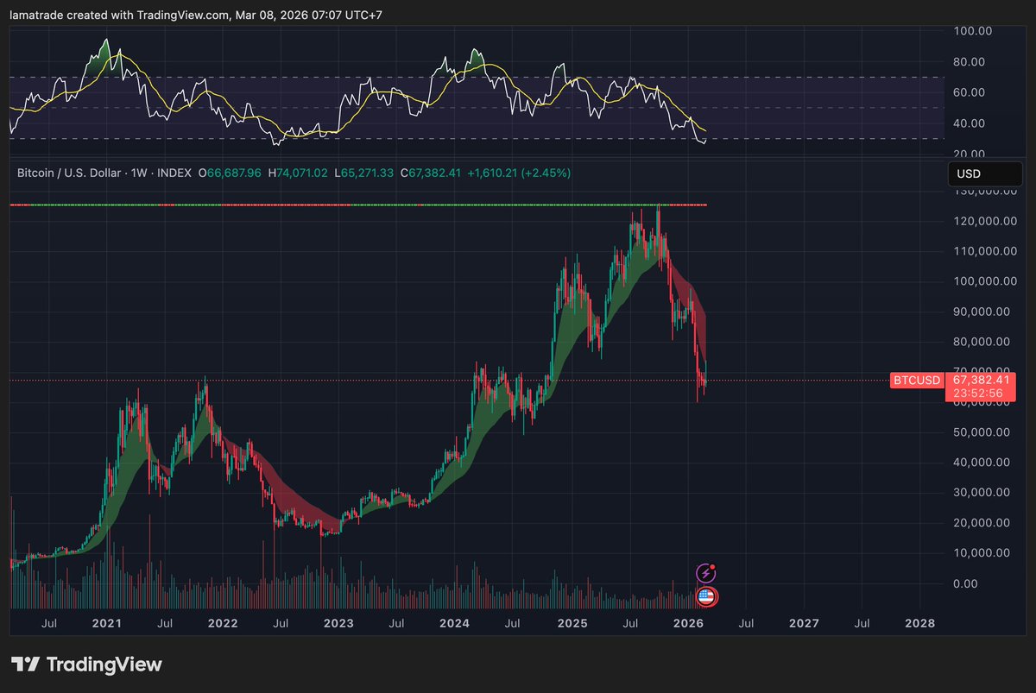Click the 10,000.00 price axis label
Viewport: 1036px width, 693px height.
(982, 553)
